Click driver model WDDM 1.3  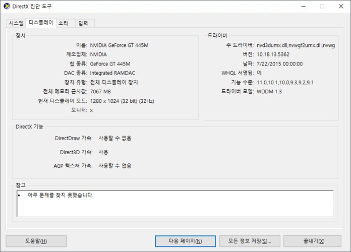(x=269, y=92)
